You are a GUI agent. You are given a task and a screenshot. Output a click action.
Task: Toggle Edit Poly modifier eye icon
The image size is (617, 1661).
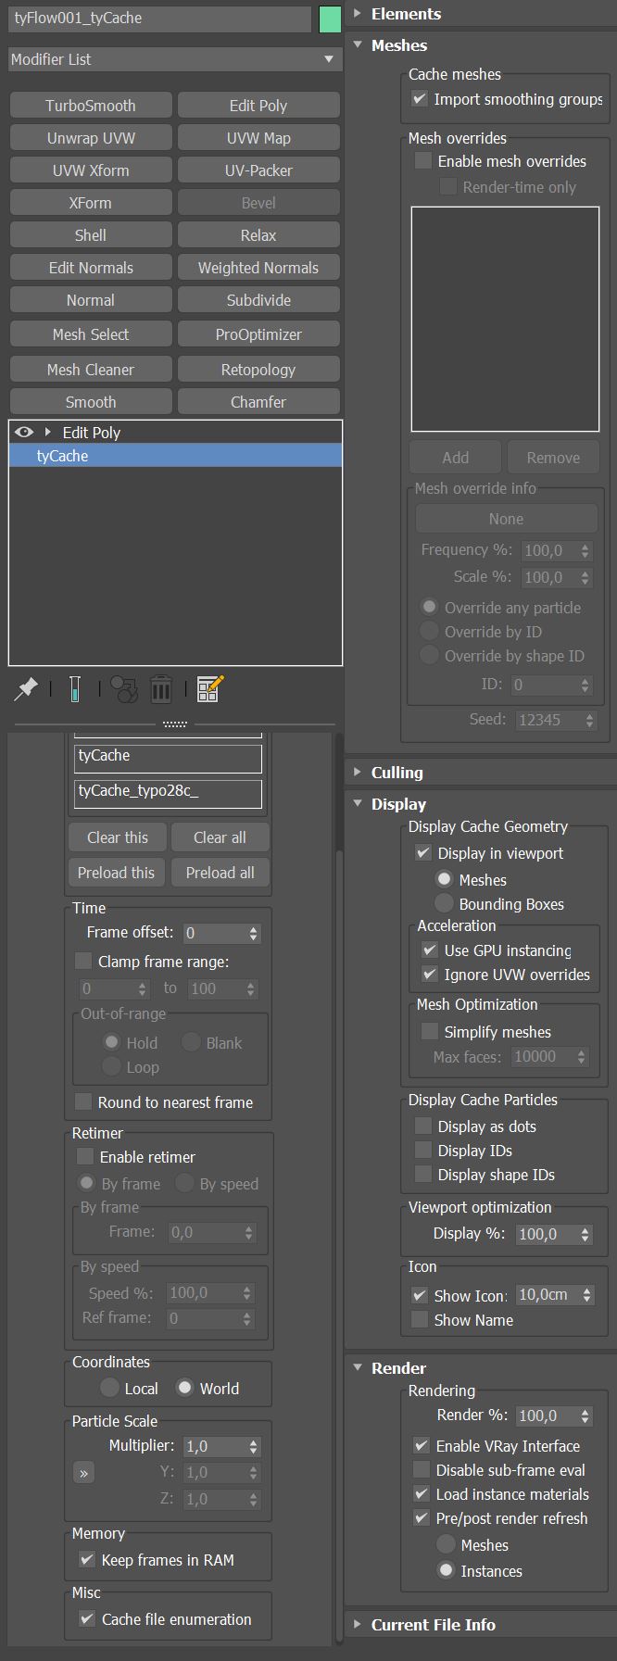click(x=24, y=432)
